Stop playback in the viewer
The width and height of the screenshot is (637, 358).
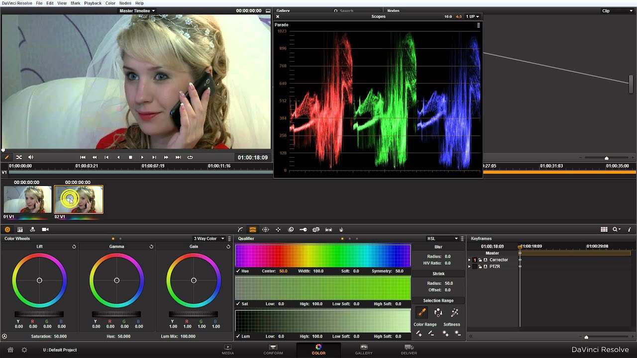130,157
